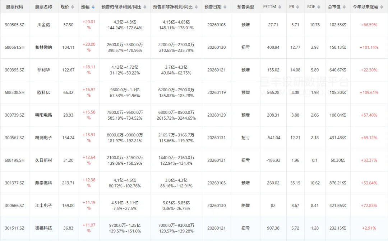Click price 37.30 for 川金诺
Image resolution: width=388 pixels, height=241 pixels.
pos(68,25)
